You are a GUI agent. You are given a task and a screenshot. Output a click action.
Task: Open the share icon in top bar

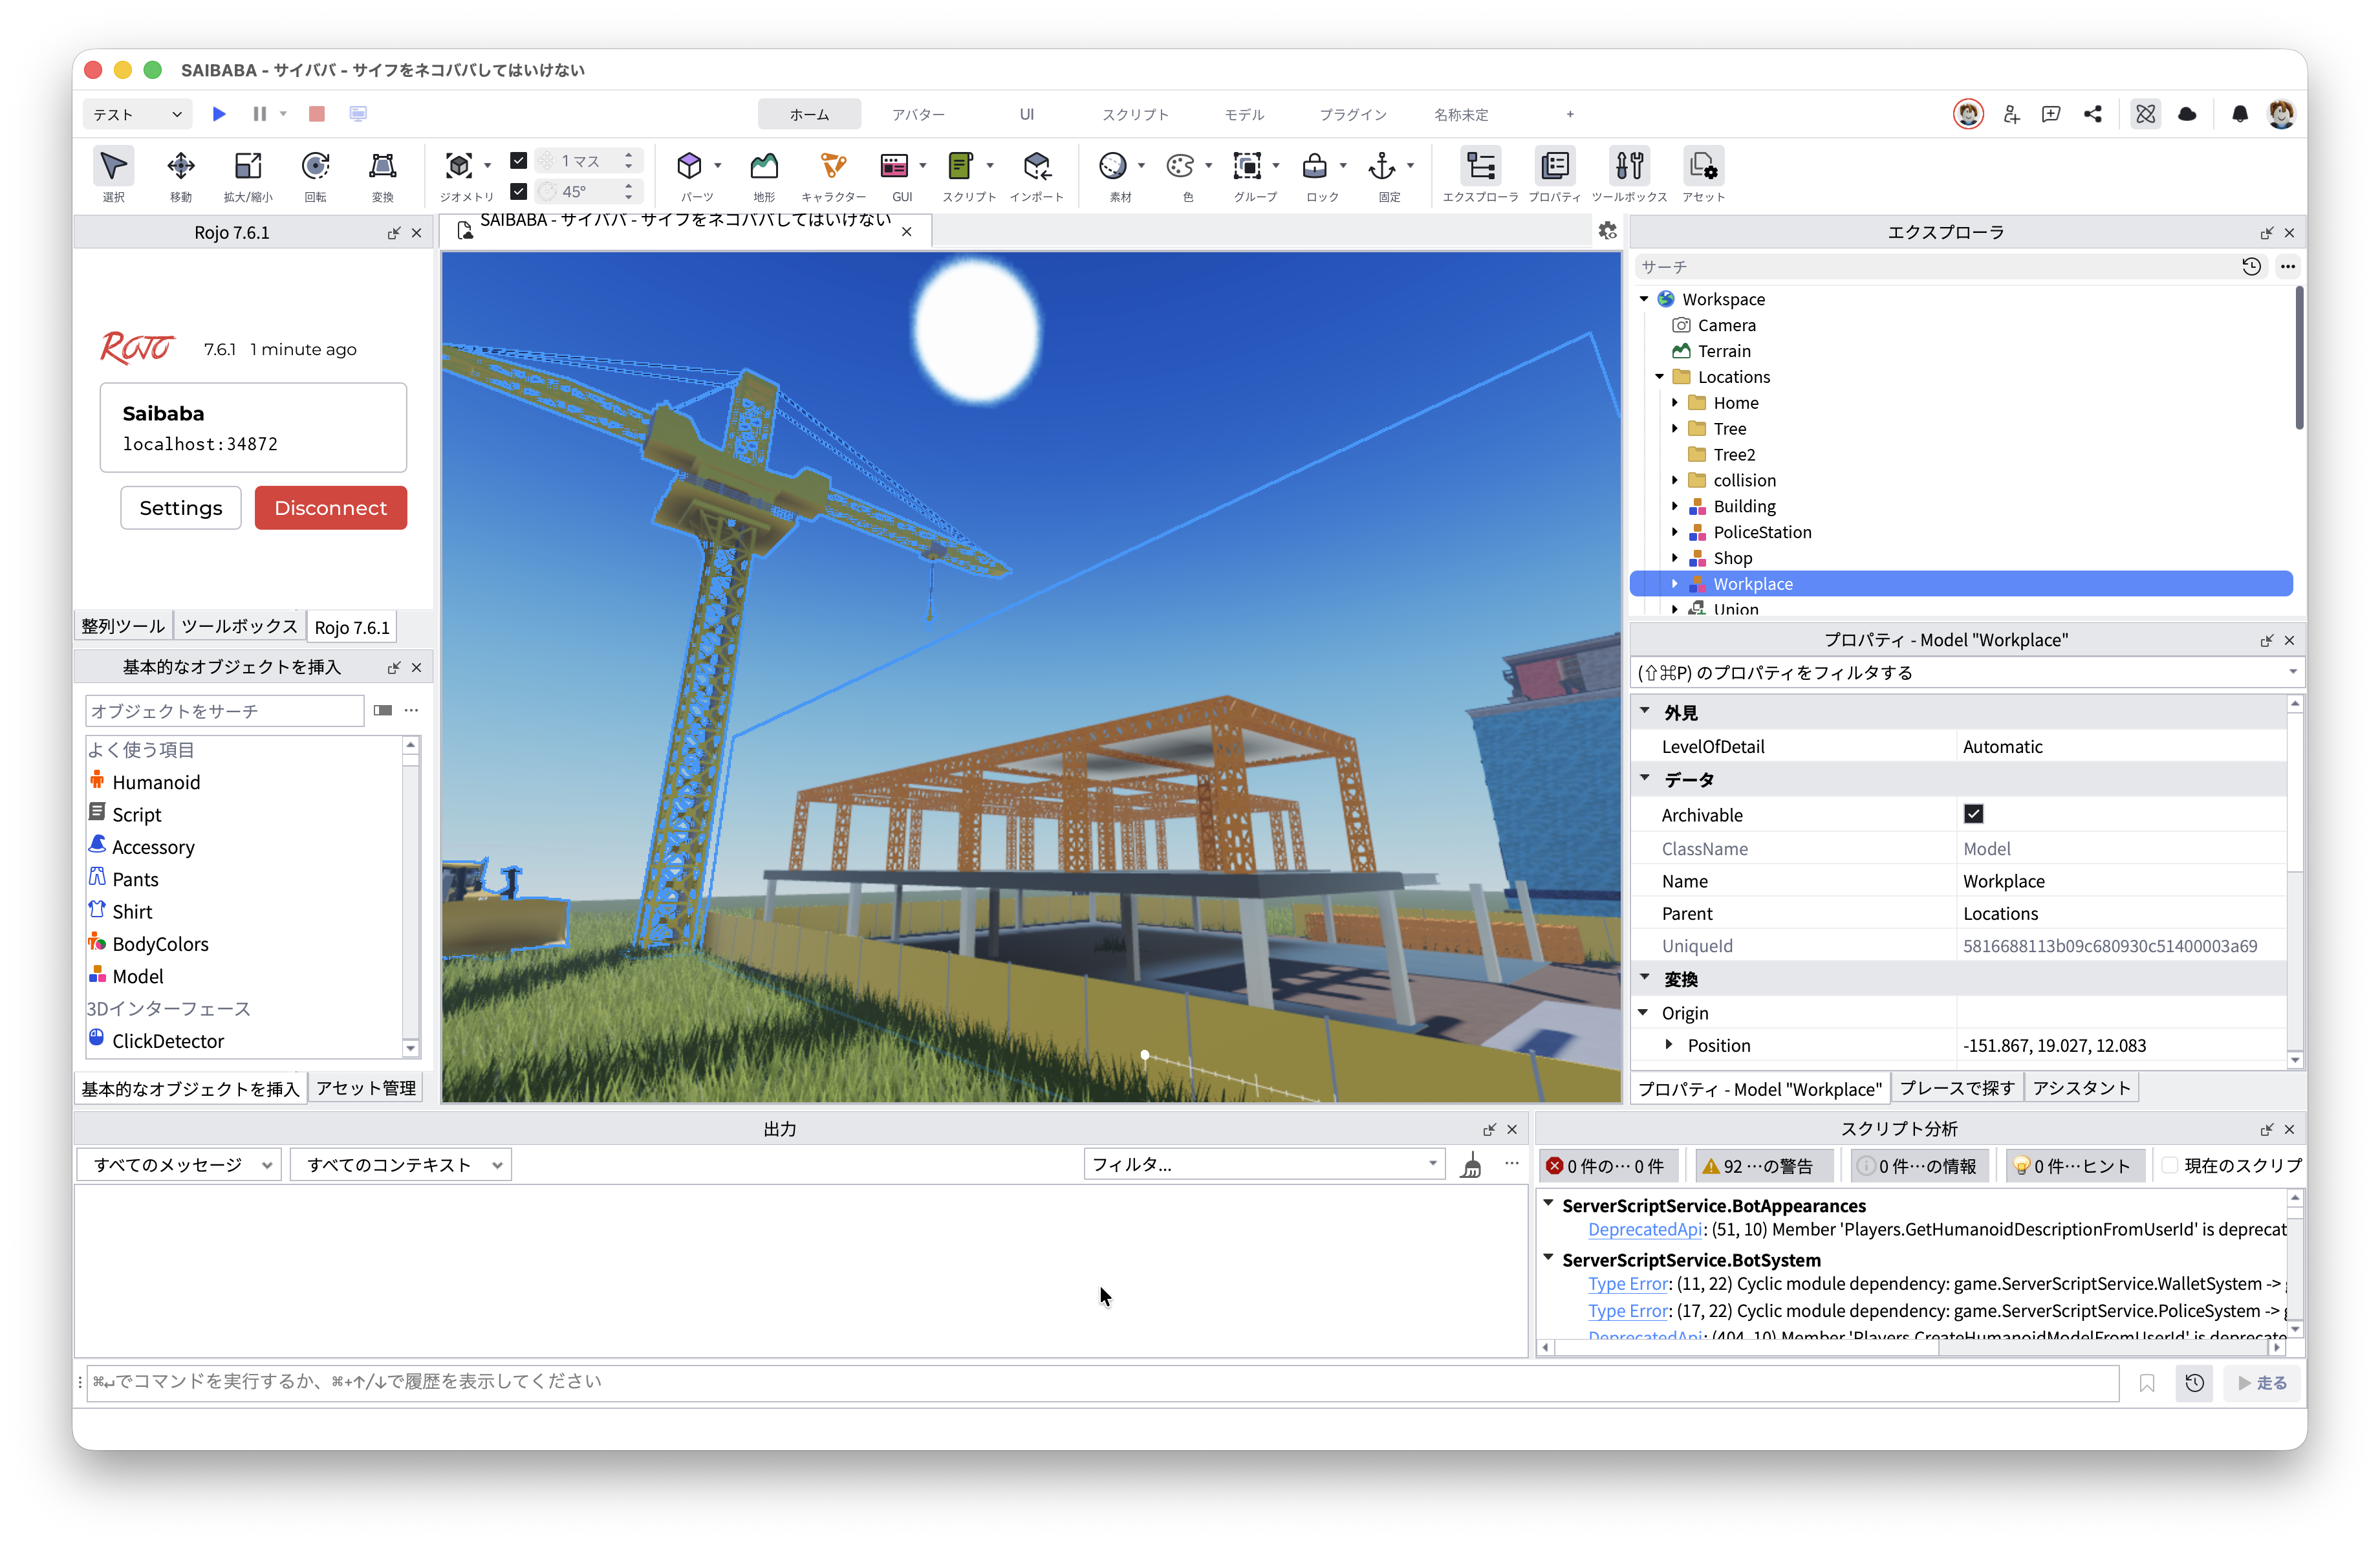2093,114
